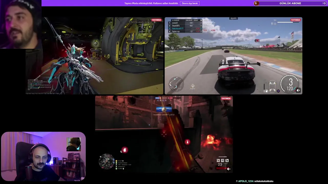Screen dimensions: 328x184
Task: Click the track minimap in racing stream
Action: pyautogui.click(x=176, y=84)
